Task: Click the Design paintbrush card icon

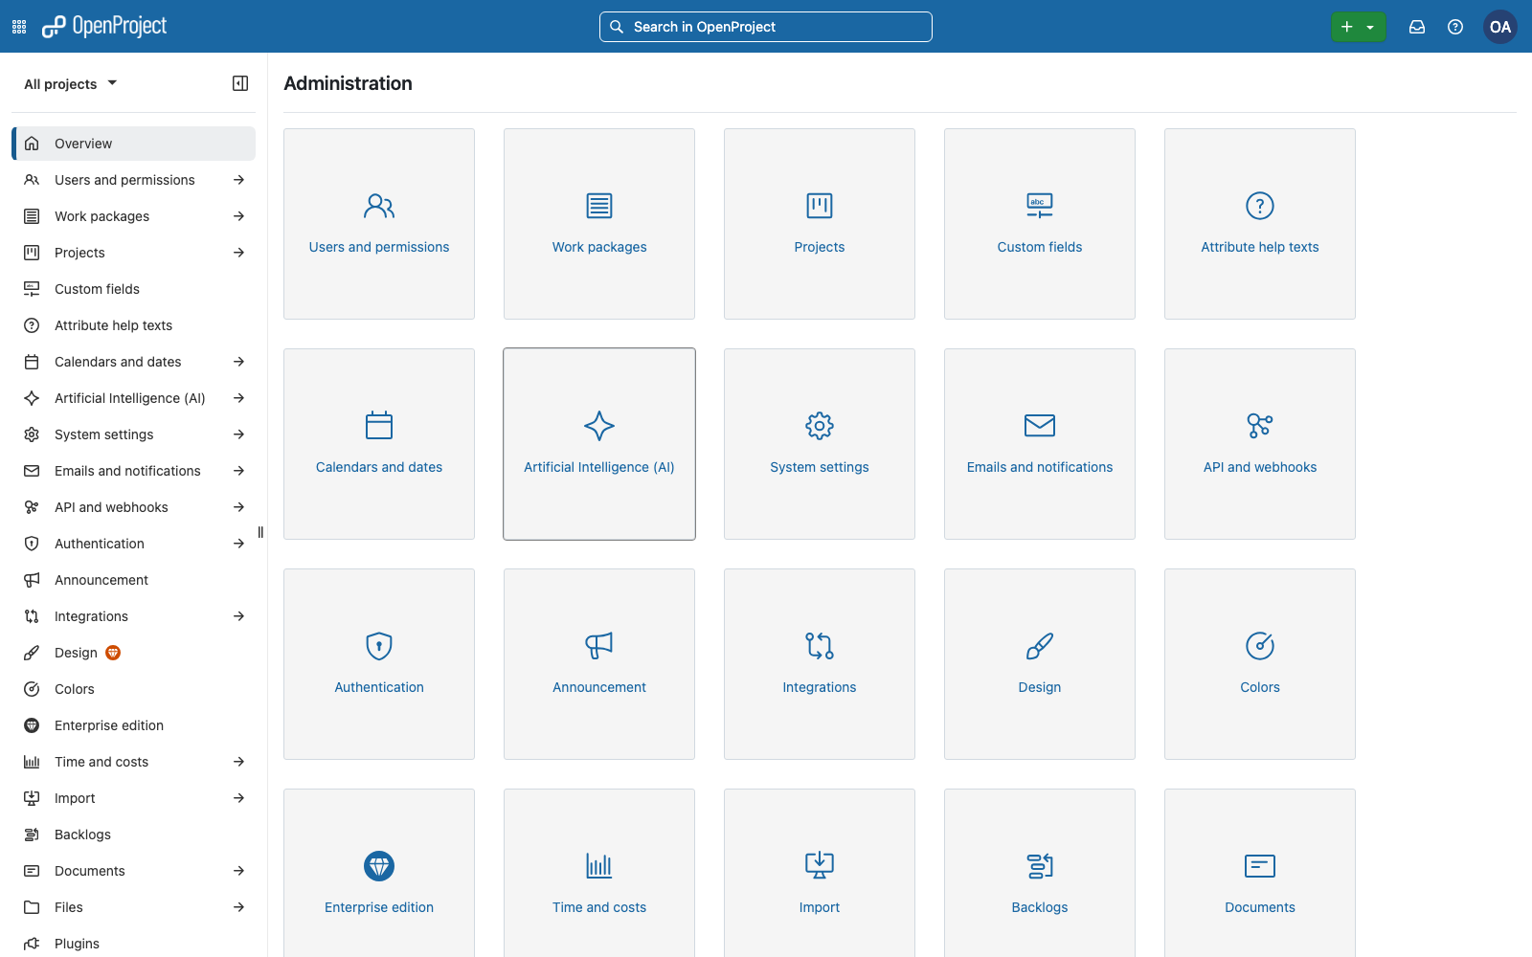Action: coord(1040,646)
